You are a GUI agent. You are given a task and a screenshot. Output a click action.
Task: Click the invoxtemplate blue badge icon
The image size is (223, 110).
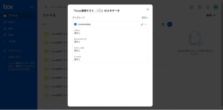coord(75,24)
